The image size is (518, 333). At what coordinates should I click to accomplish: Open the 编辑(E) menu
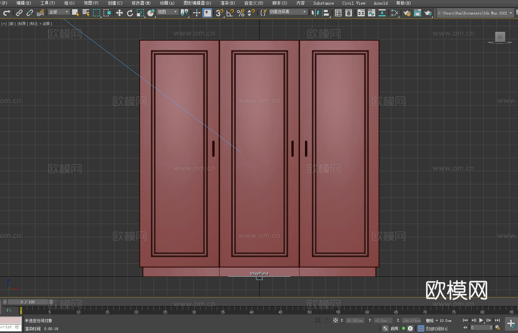(x=24, y=3)
